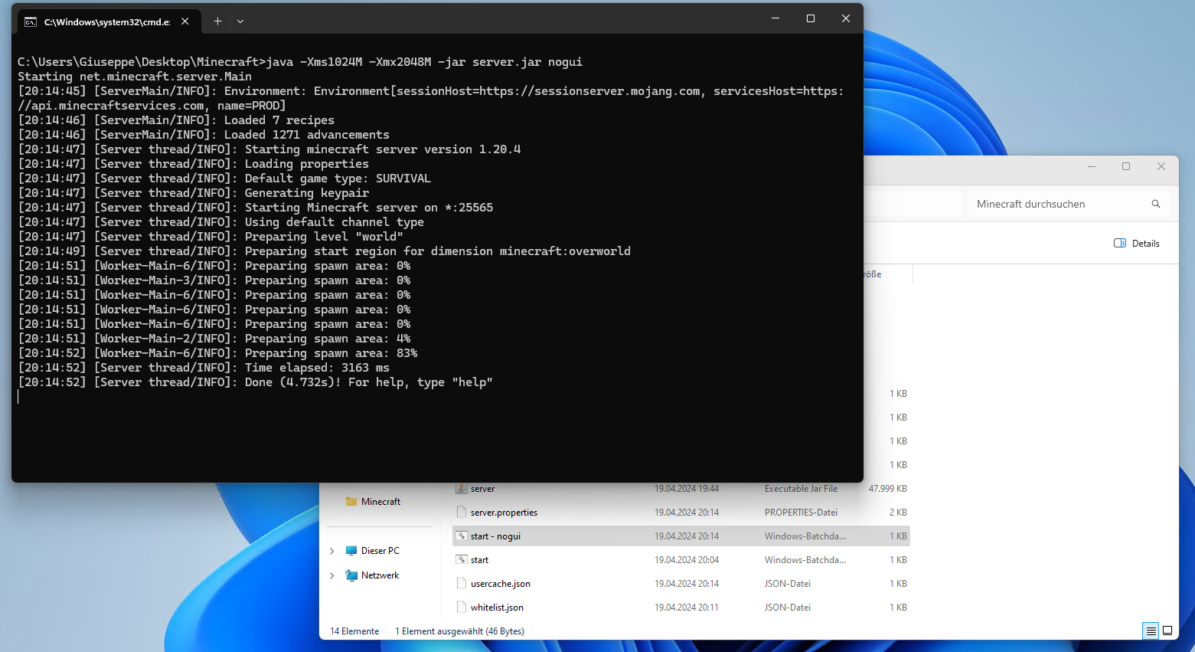Viewport: 1195px width, 652px height.
Task: Click date 19.04.2024 20:04 of start
Action: 687,560
